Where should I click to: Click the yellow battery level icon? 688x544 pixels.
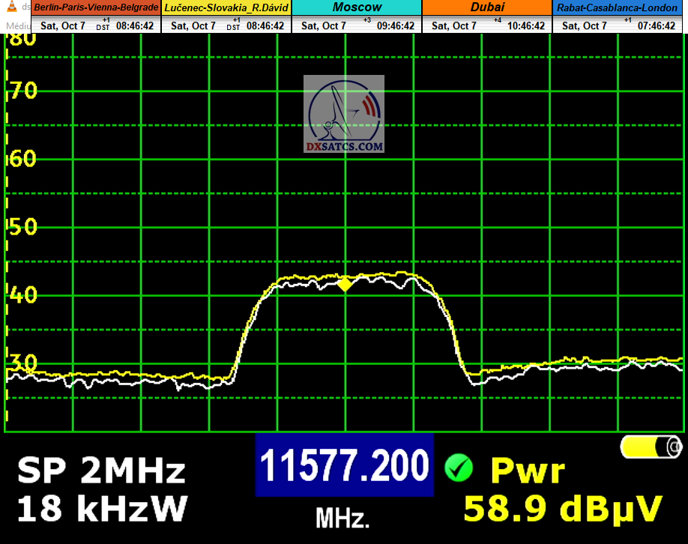651,447
